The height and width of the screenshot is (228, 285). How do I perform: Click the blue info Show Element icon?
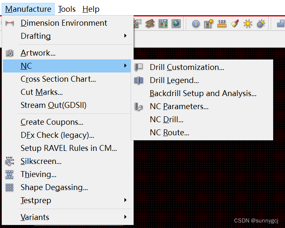196,24
